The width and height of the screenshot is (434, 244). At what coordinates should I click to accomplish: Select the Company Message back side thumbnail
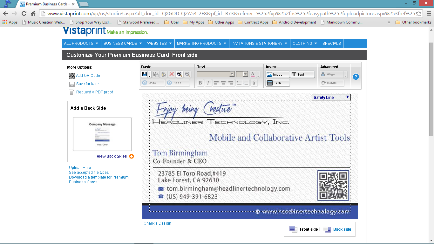[102, 134]
